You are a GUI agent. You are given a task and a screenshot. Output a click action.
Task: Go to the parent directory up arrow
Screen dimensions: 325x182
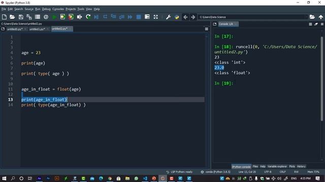tap(321, 17)
